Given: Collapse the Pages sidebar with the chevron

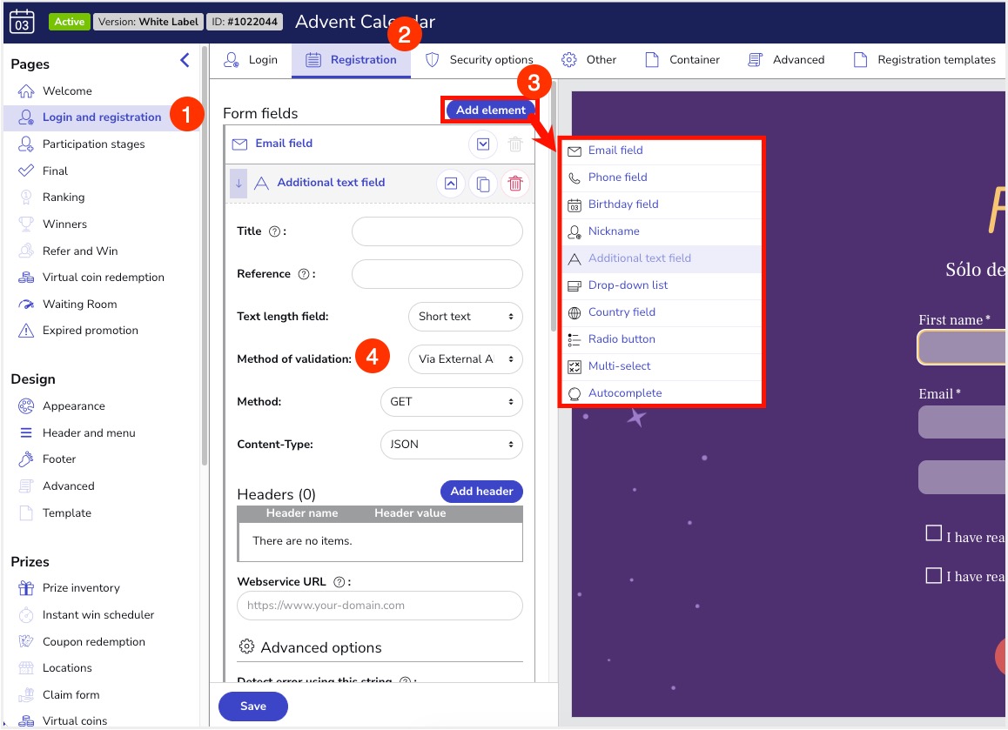Looking at the screenshot, I should [185, 60].
